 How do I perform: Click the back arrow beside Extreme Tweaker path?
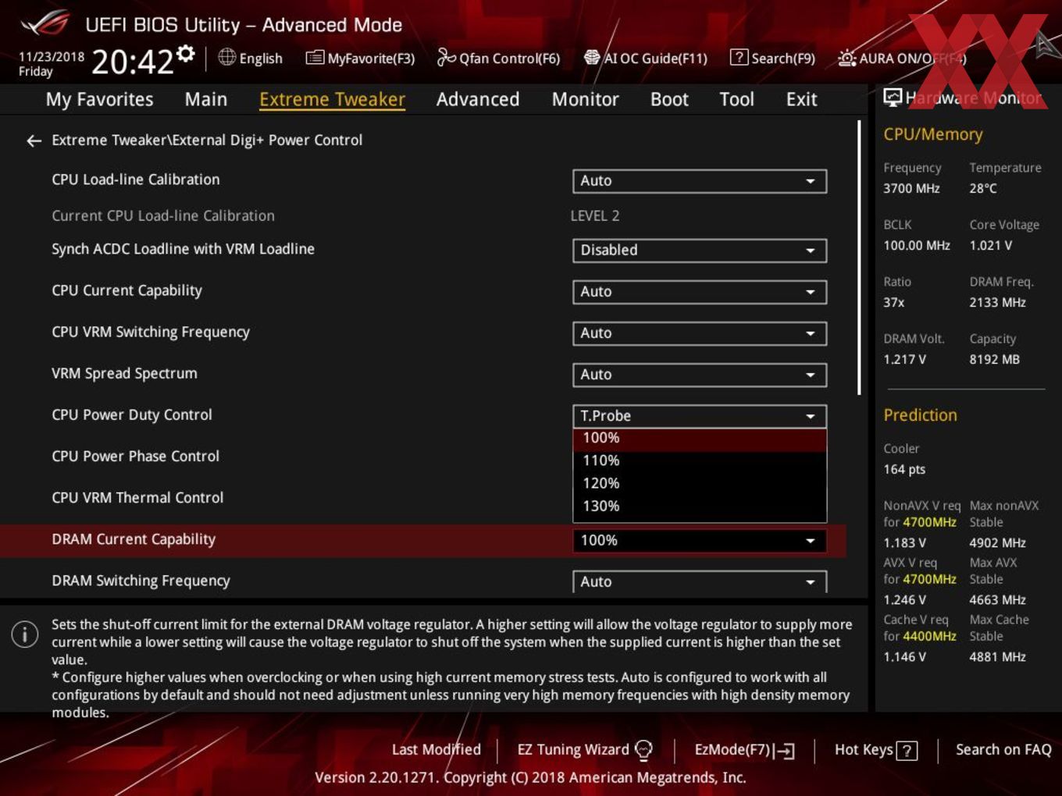[34, 140]
